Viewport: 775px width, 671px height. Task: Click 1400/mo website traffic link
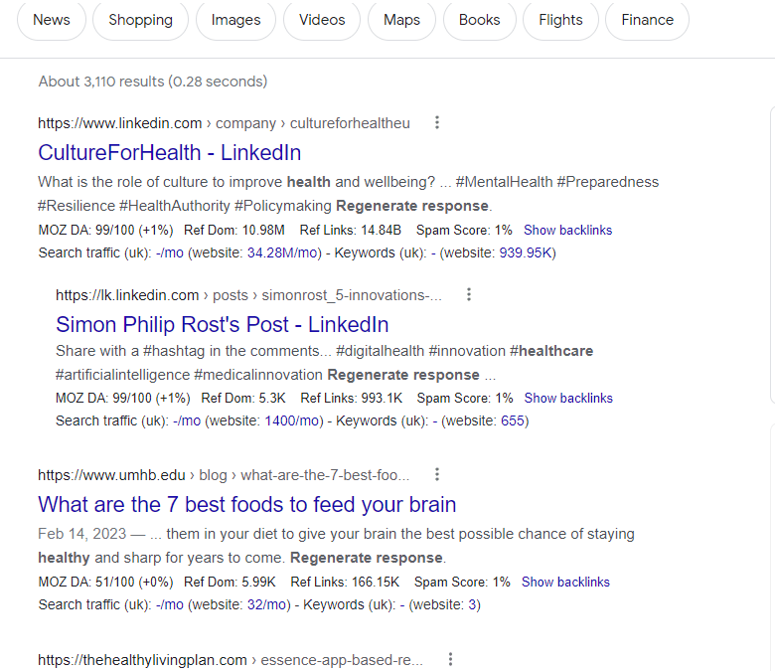(x=292, y=420)
